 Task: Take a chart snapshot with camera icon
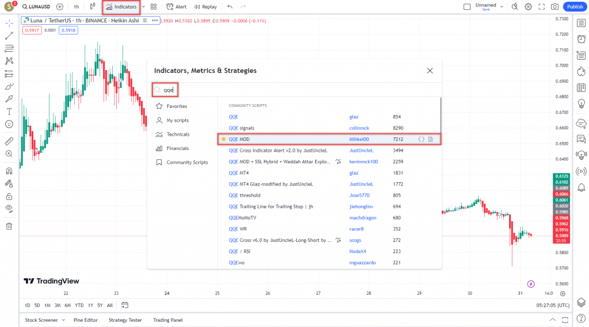tap(555, 7)
